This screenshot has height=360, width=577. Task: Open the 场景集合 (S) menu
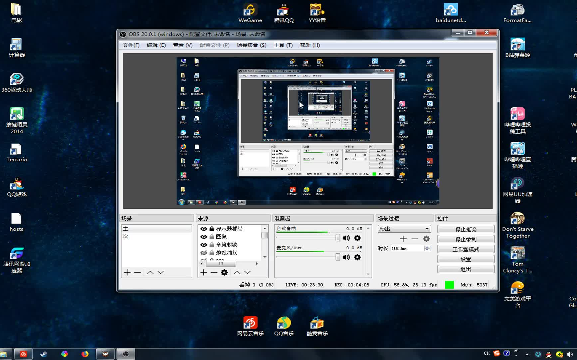[x=251, y=45]
